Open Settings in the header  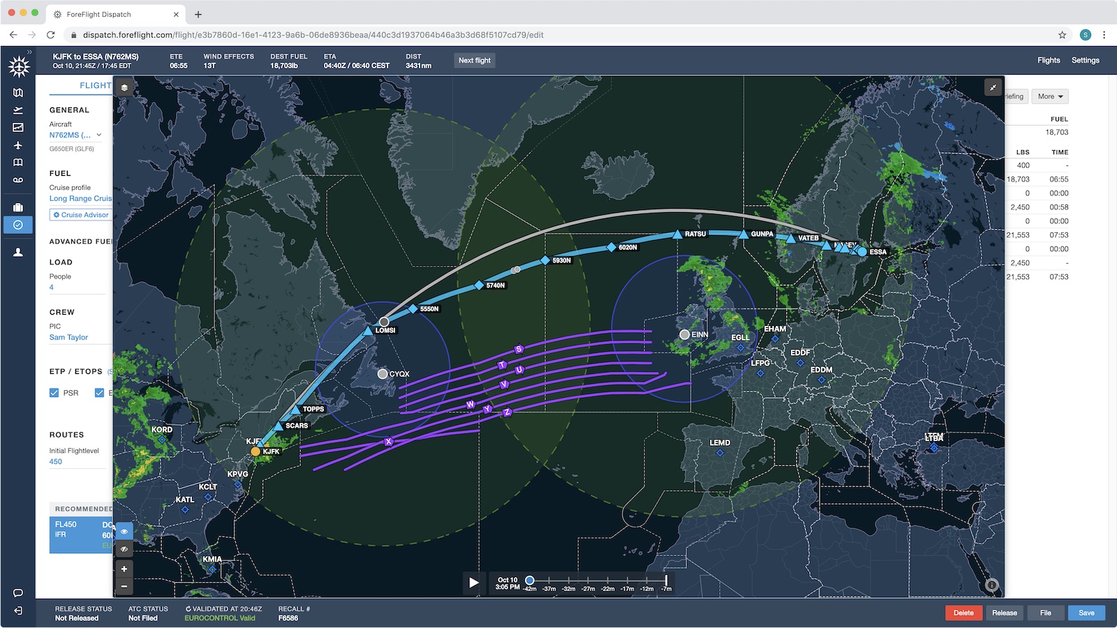tap(1086, 61)
